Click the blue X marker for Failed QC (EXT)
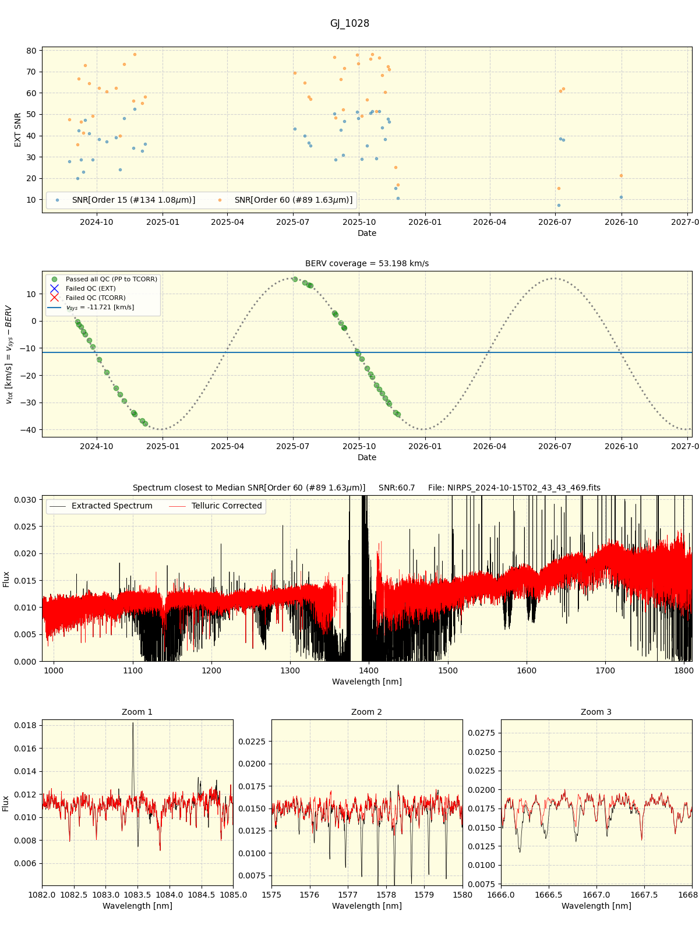The width and height of the screenshot is (699, 932). click(x=54, y=288)
